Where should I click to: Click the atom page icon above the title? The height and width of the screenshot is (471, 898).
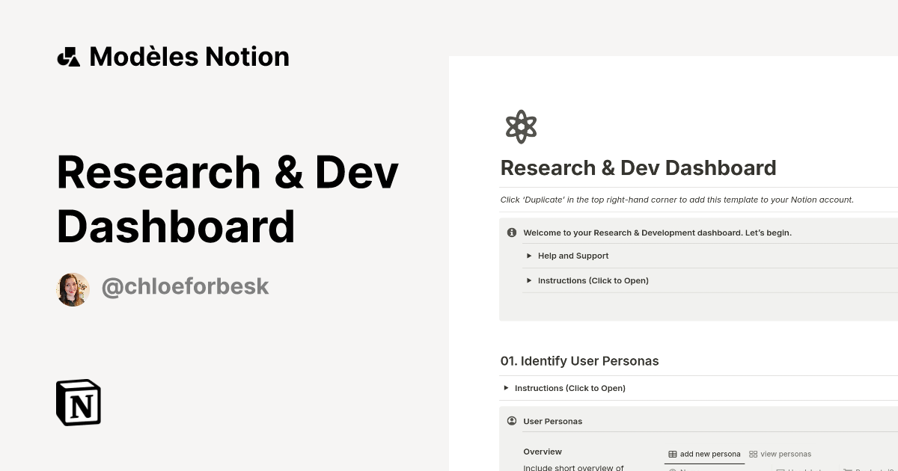click(521, 126)
